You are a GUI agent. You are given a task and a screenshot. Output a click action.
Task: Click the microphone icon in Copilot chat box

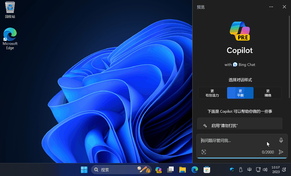281,140
